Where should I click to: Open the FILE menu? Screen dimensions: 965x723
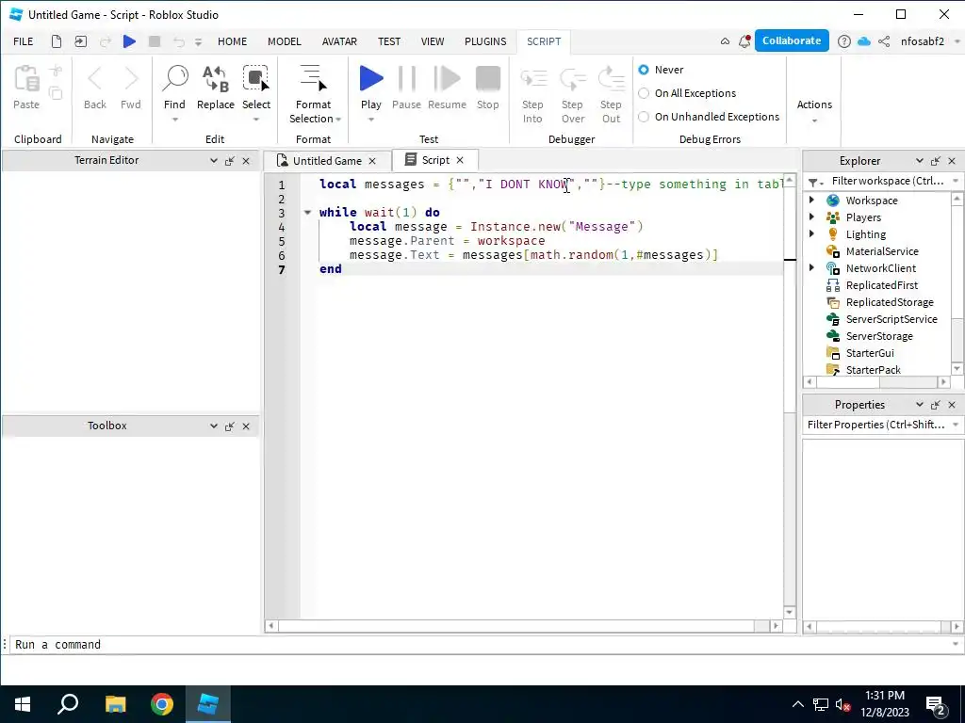pyautogui.click(x=24, y=41)
